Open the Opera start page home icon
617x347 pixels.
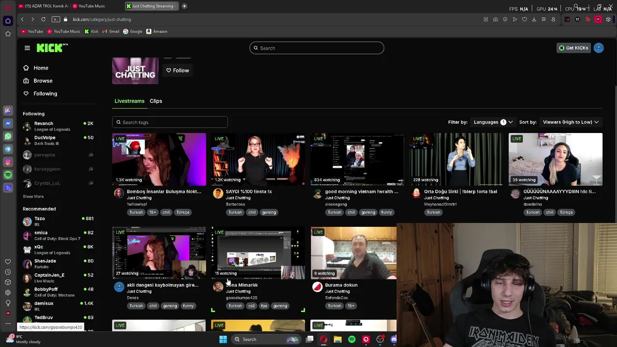click(8, 21)
